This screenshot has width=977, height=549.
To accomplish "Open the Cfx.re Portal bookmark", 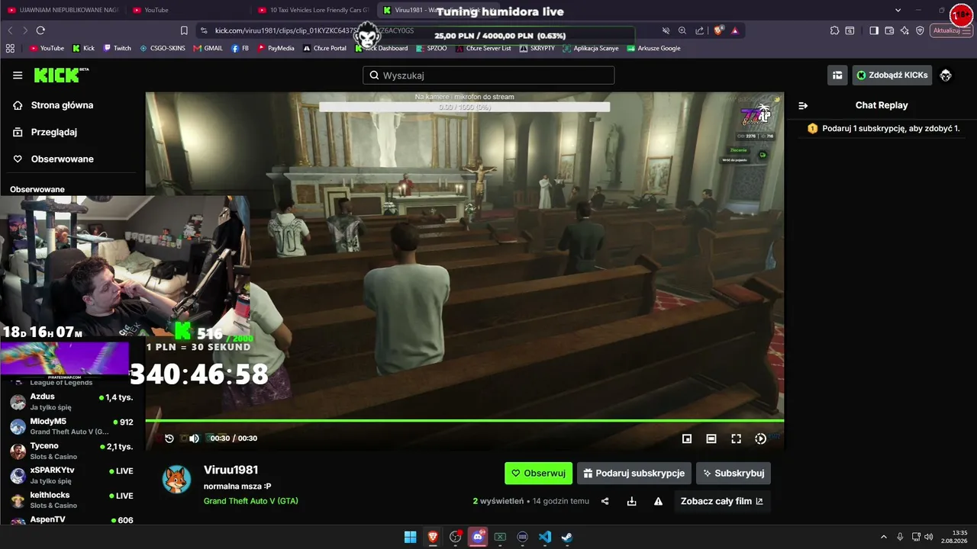I will 324,48.
